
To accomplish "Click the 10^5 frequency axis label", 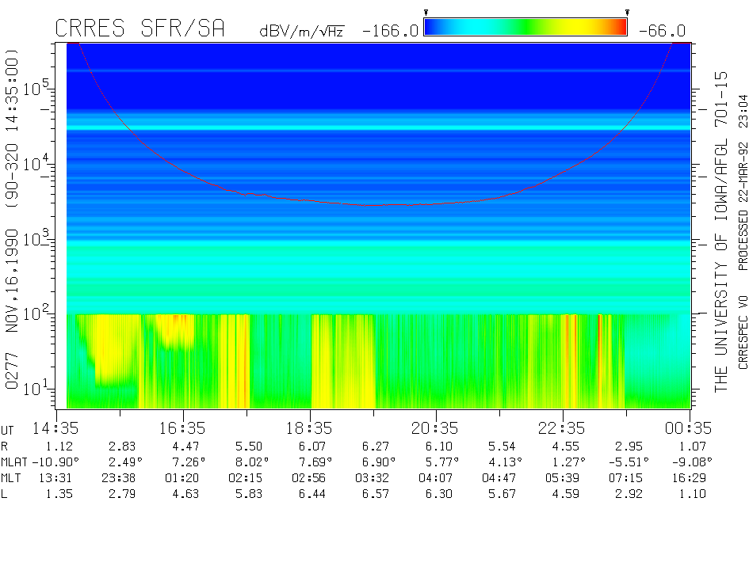I will [39, 87].
